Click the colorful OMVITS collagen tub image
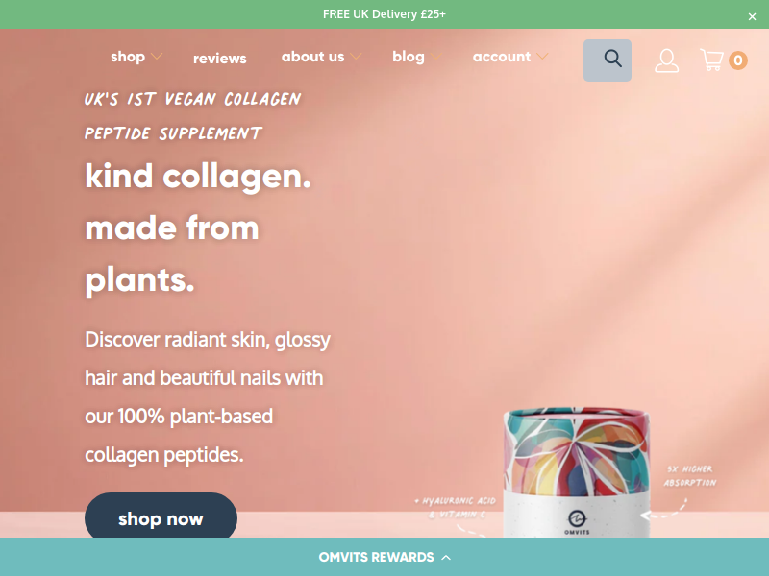This screenshot has height=576, width=769. (x=577, y=472)
